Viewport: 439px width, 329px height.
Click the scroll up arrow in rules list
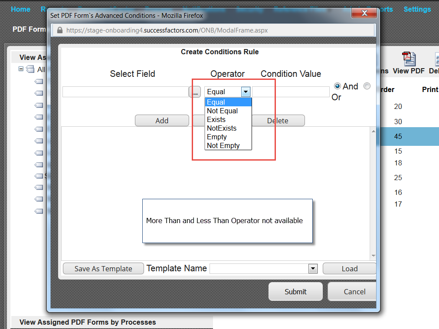click(373, 131)
